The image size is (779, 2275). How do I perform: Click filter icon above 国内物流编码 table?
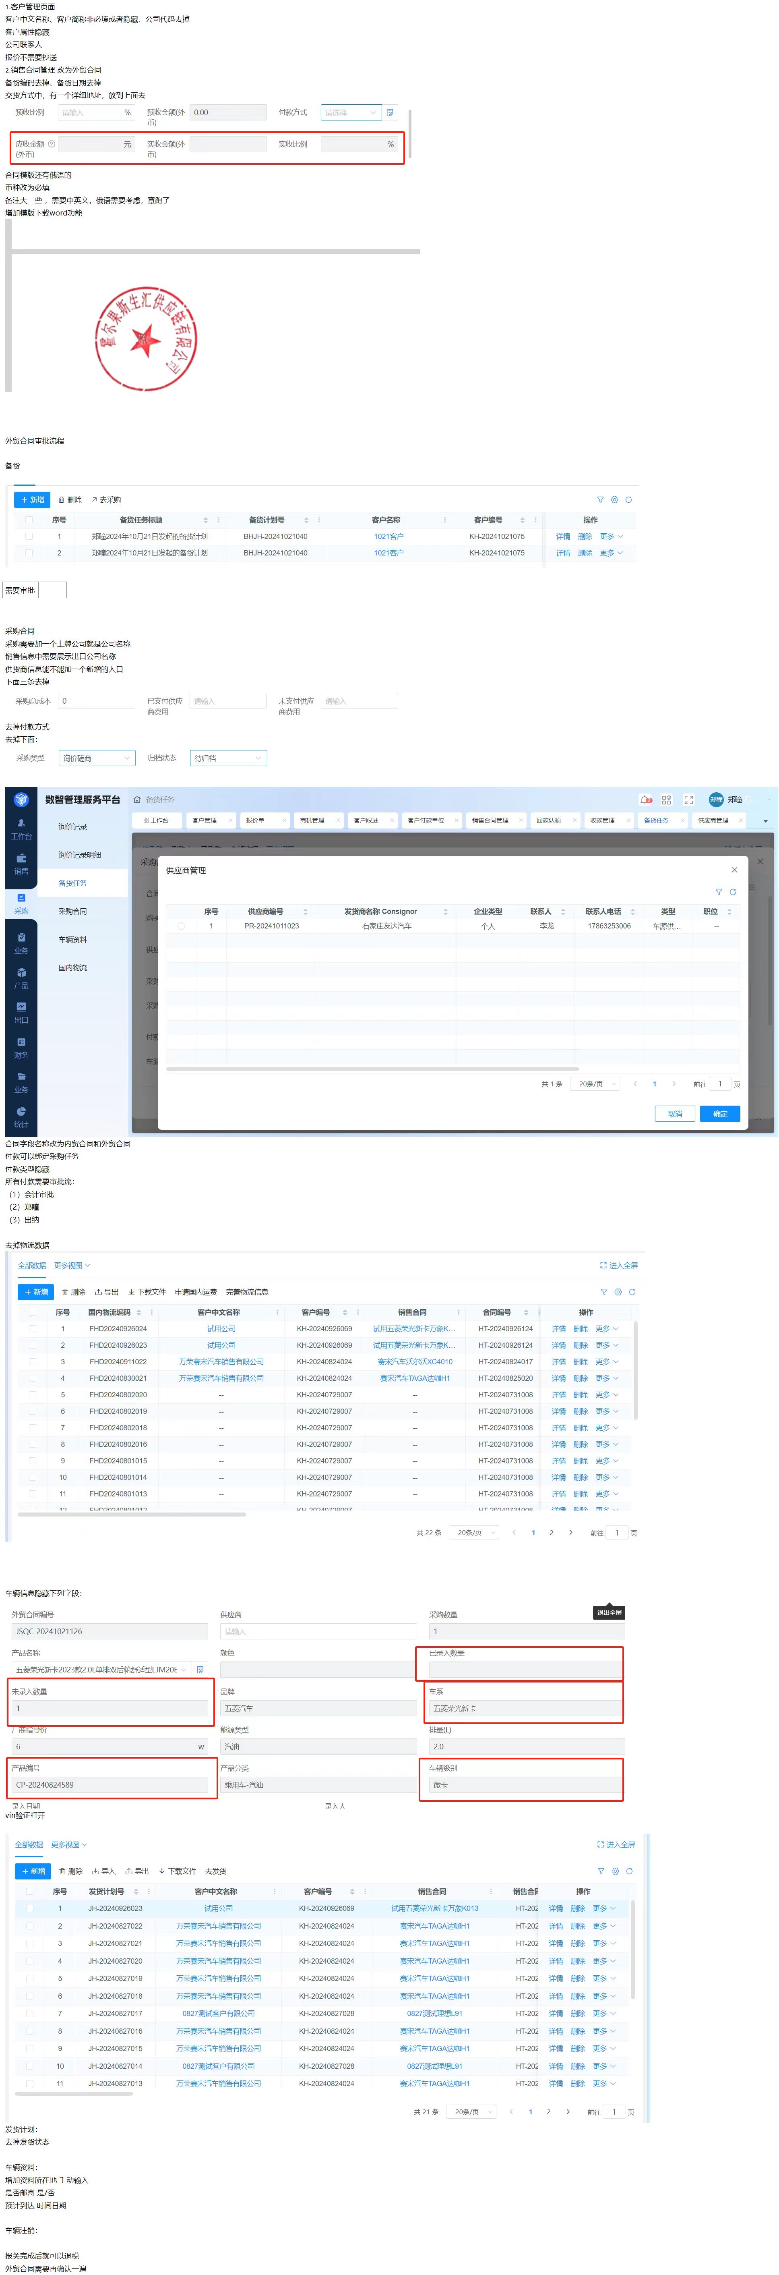603,1292
